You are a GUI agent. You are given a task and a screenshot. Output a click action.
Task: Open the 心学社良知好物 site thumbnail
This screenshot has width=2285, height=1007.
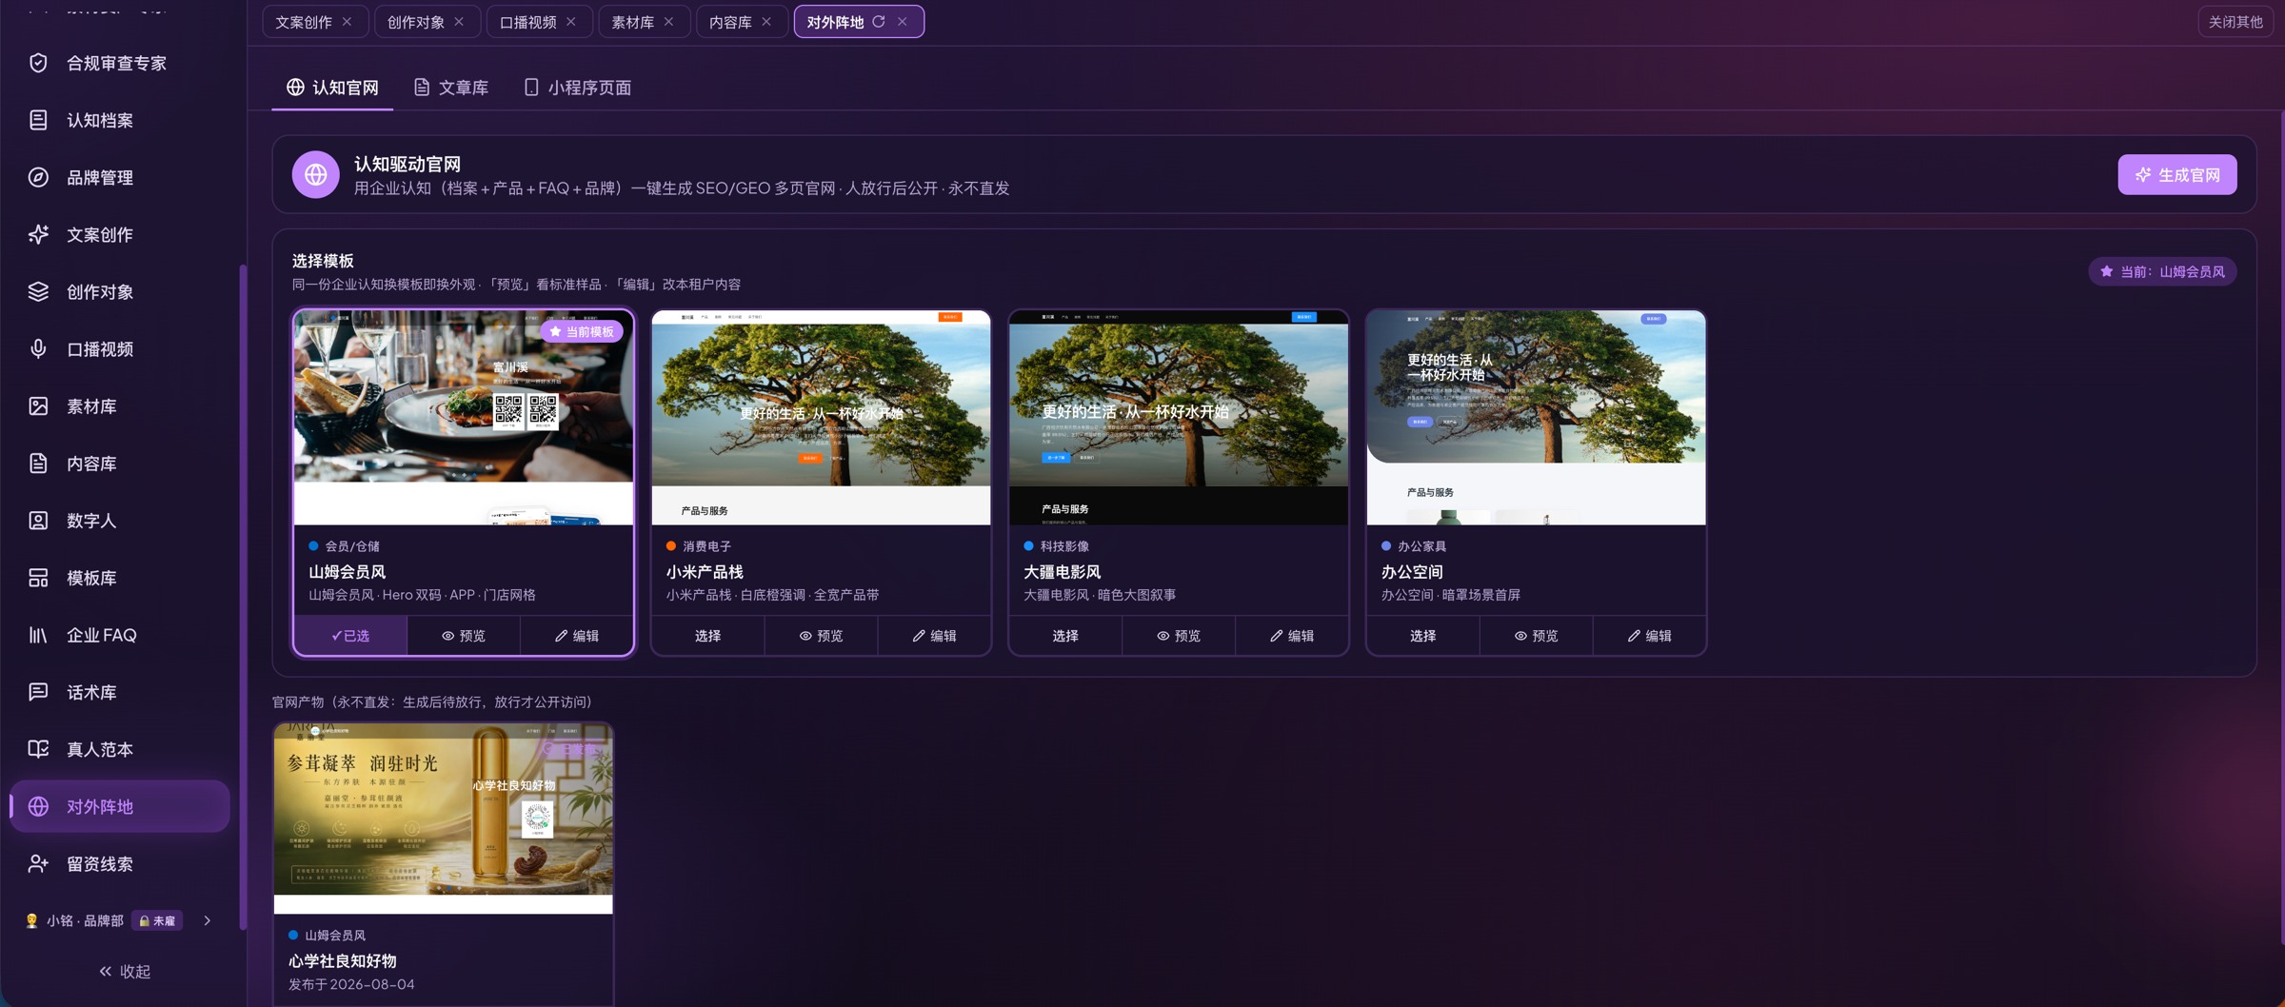pyautogui.click(x=444, y=818)
